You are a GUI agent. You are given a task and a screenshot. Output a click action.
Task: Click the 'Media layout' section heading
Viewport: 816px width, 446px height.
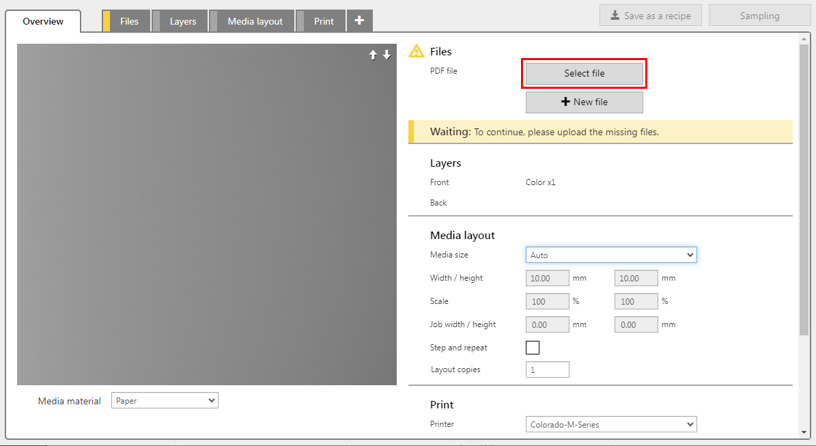(x=462, y=235)
